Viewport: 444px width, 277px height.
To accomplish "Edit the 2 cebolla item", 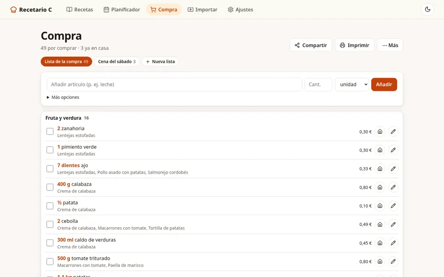I will tap(393, 224).
